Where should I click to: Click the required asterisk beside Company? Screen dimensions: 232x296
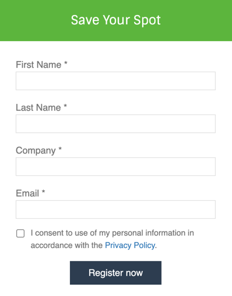[x=60, y=149]
